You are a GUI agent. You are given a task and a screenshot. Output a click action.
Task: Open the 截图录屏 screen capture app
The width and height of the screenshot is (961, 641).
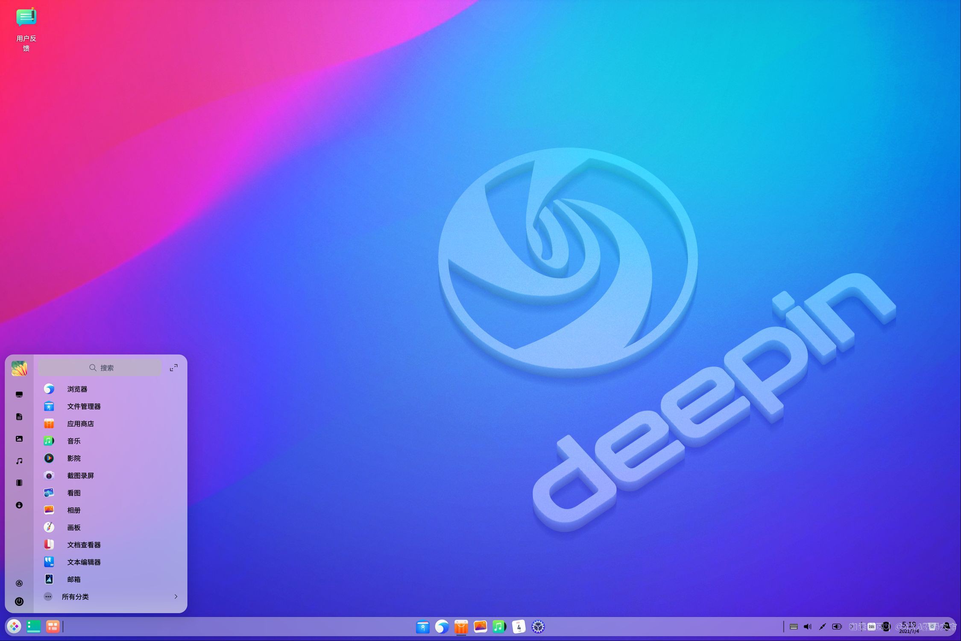pyautogui.click(x=80, y=476)
